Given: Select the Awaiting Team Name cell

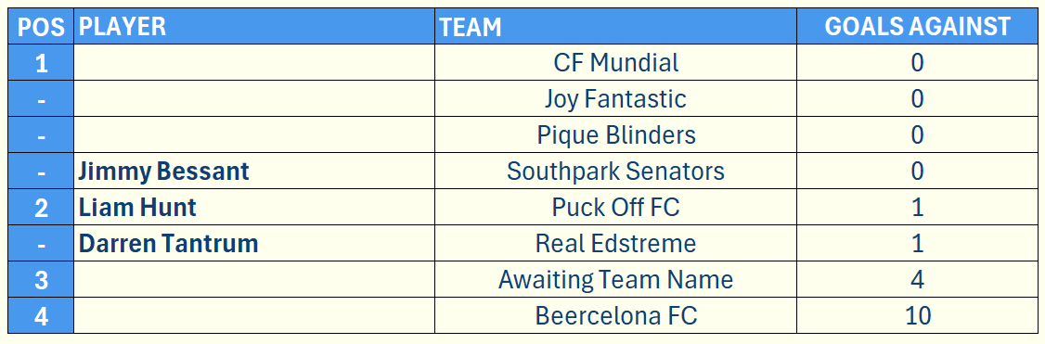Looking at the screenshot, I should click(x=616, y=279).
